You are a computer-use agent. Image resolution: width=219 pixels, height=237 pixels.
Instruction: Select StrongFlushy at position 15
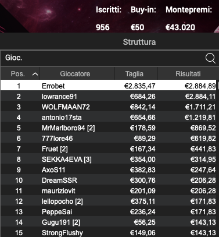pos(109,233)
